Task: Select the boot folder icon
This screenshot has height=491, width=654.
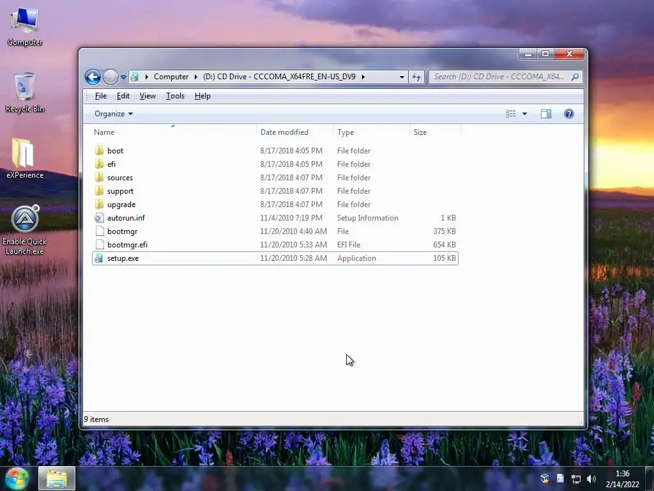Action: tap(99, 150)
